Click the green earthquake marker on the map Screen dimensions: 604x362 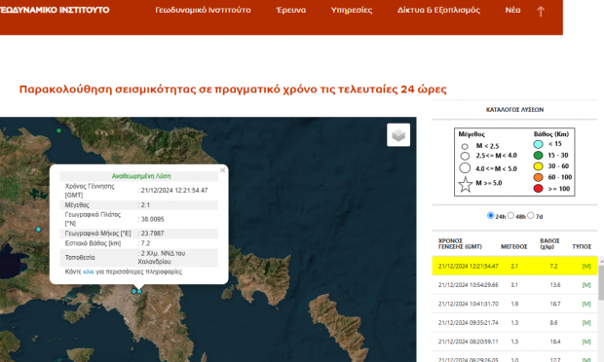[x=58, y=130]
